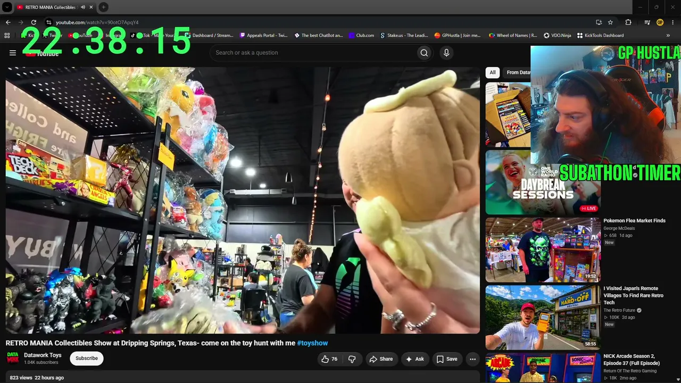
Task: Open NICK Arcade Season 2 Episode 37 title
Action: pyautogui.click(x=632, y=360)
